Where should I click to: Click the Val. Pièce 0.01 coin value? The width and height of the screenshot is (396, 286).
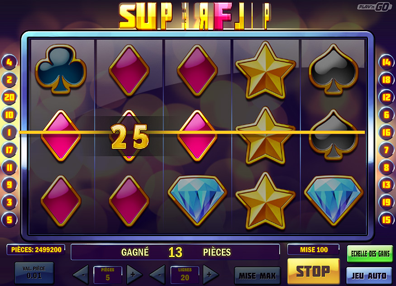34,273
